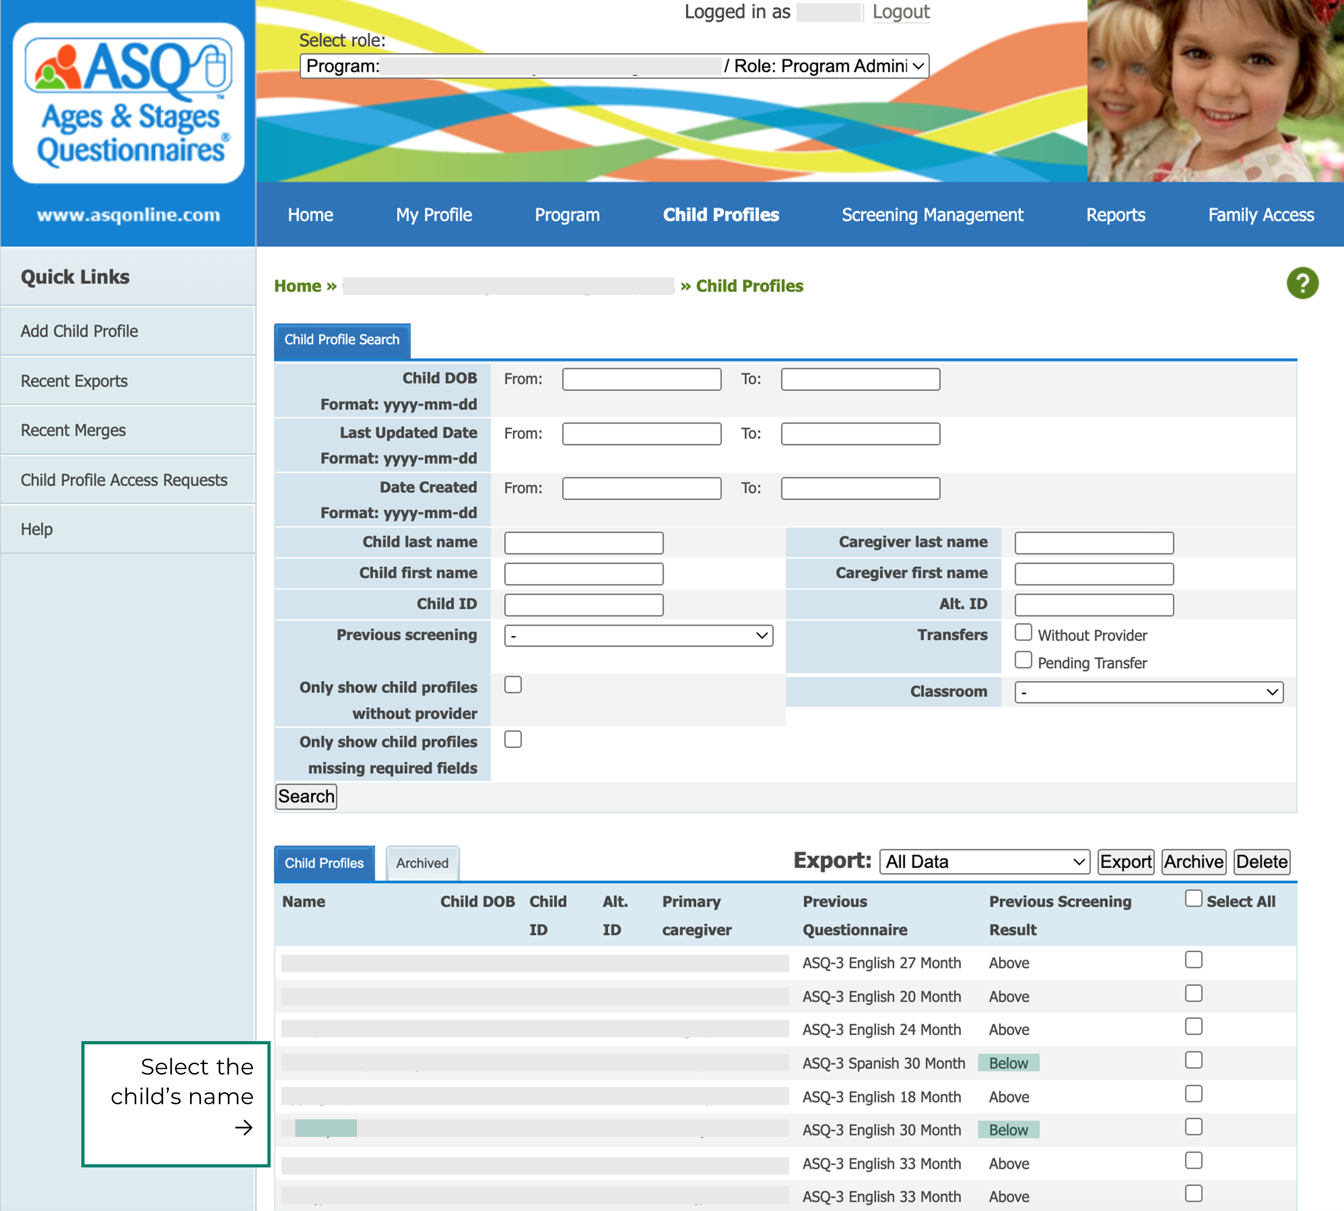Click the ASQ Ages & Stages Questionnaires logo
This screenshot has height=1211, width=1344.
[129, 103]
